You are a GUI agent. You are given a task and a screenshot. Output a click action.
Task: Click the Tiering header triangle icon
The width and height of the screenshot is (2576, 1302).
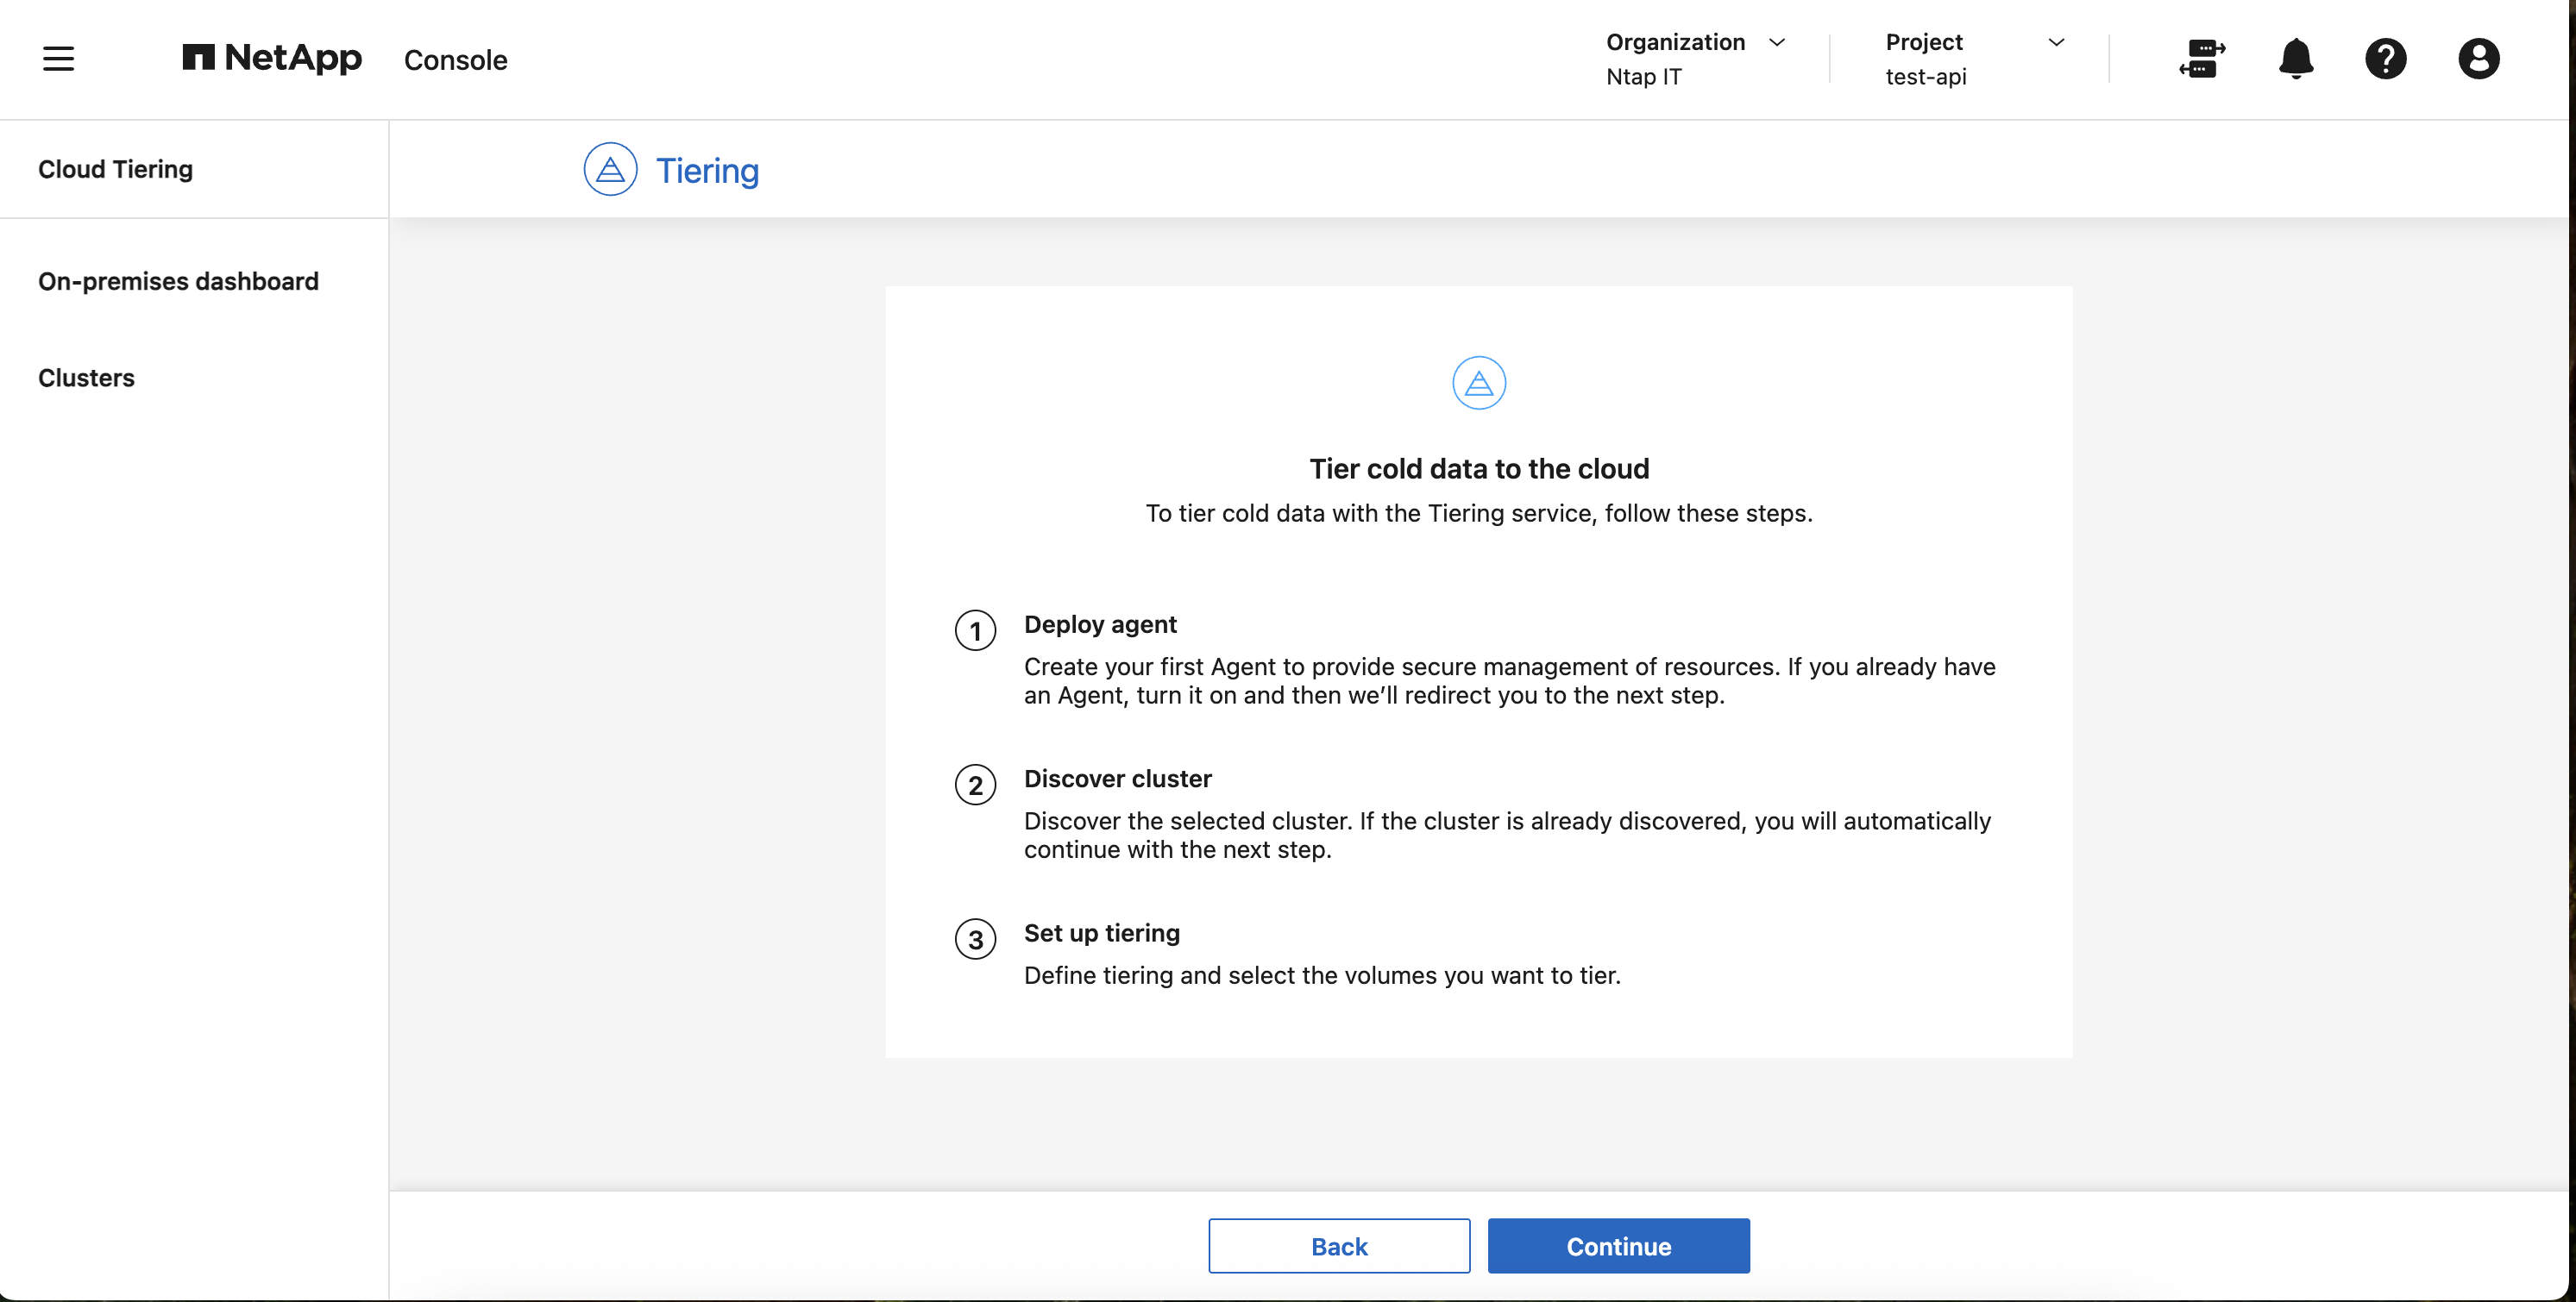[610, 170]
